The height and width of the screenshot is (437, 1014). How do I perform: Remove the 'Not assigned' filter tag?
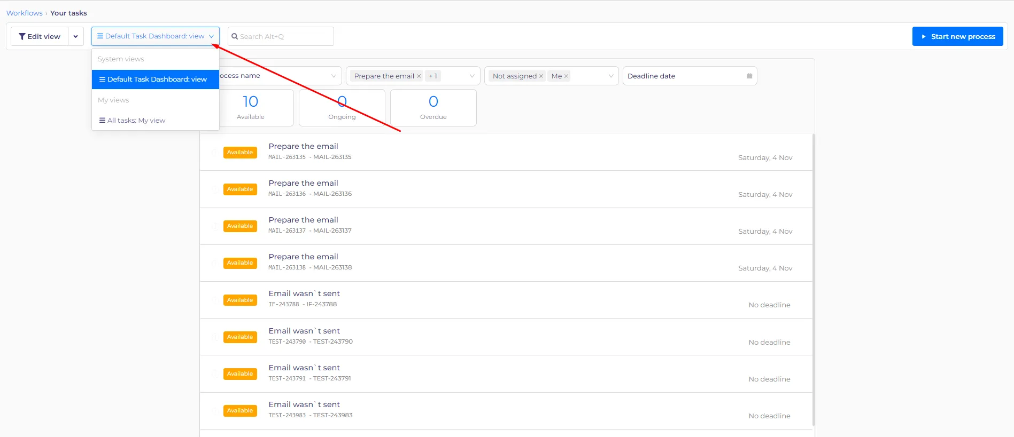click(x=541, y=76)
